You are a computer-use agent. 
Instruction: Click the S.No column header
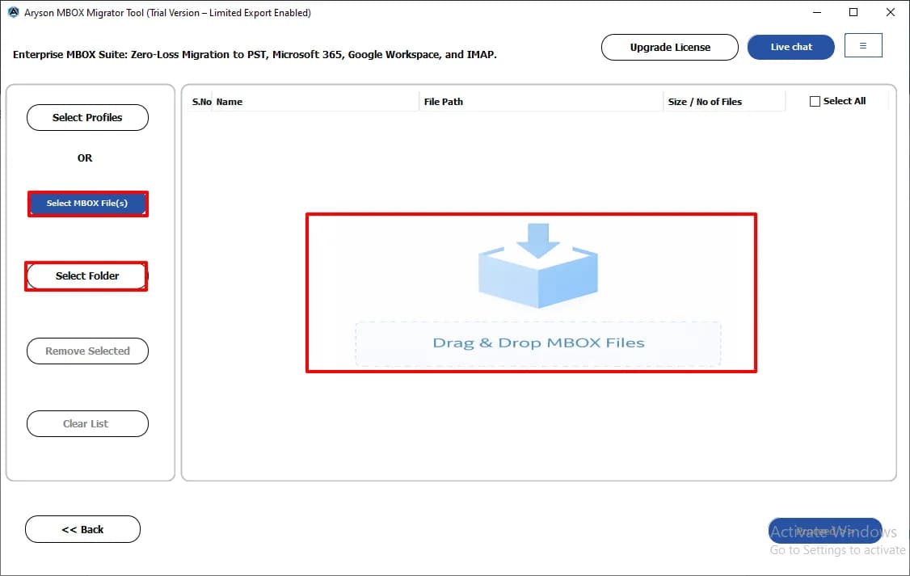click(201, 102)
